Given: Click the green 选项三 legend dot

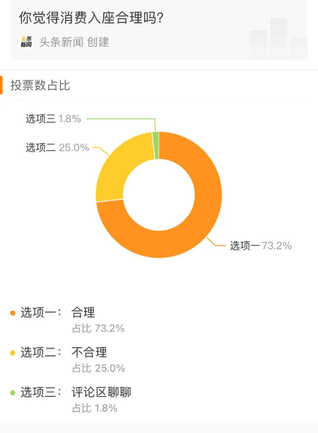Looking at the screenshot, I should 13,393.
